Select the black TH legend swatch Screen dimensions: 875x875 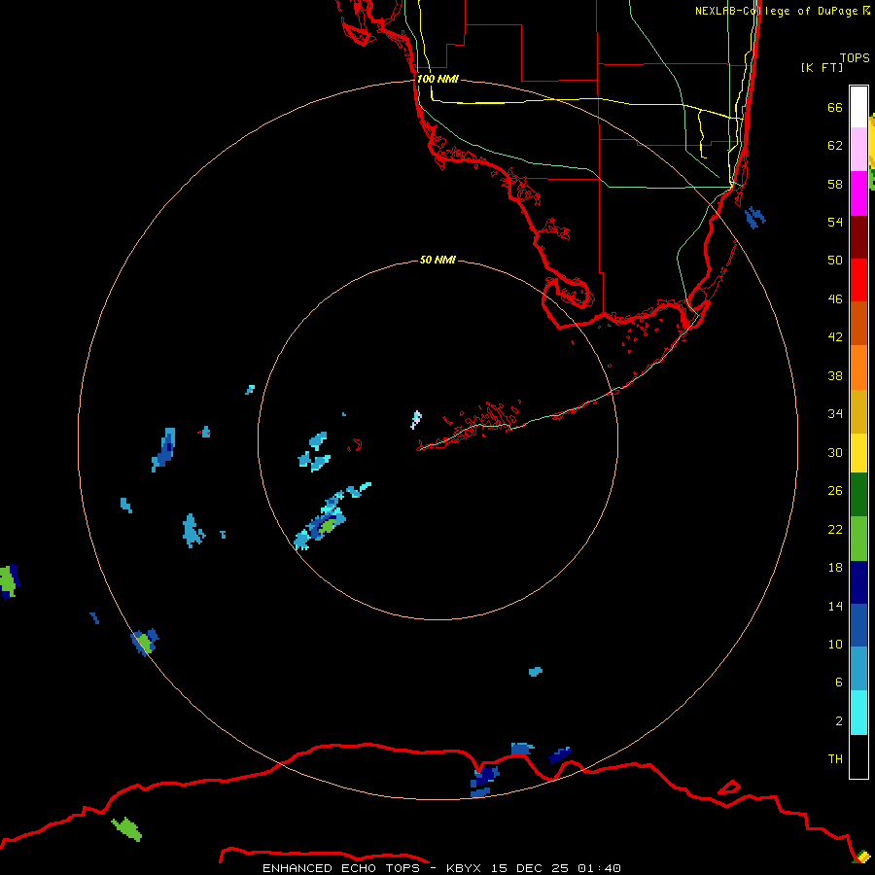858,756
